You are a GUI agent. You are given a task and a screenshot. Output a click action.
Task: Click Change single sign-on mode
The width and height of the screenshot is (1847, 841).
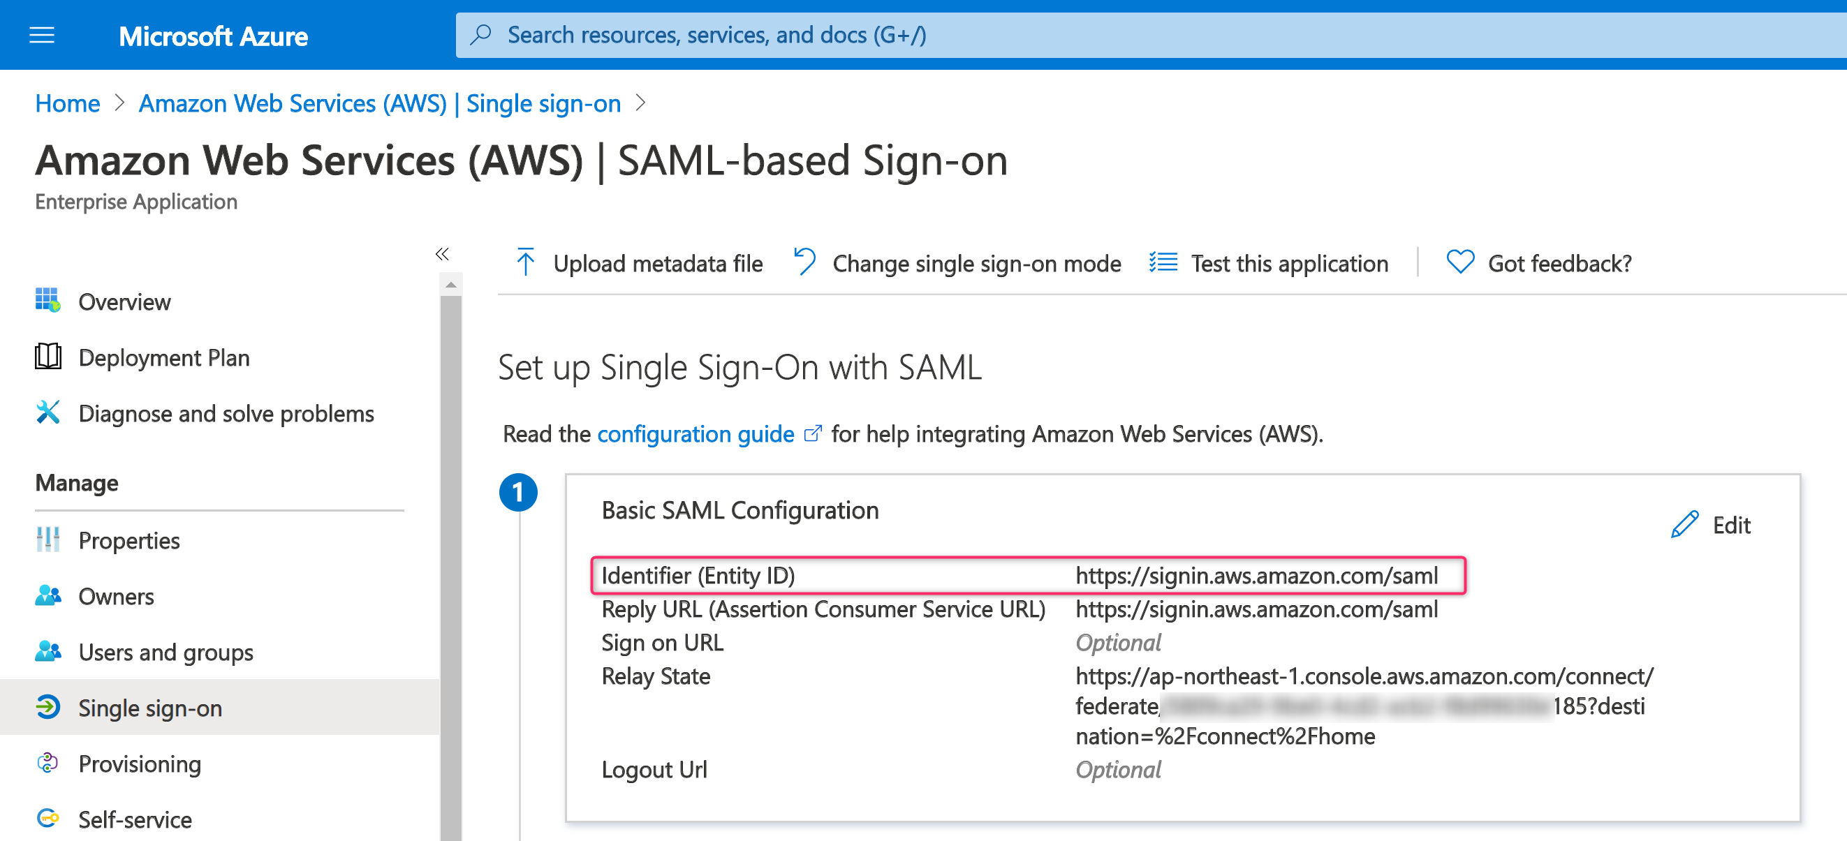click(957, 264)
